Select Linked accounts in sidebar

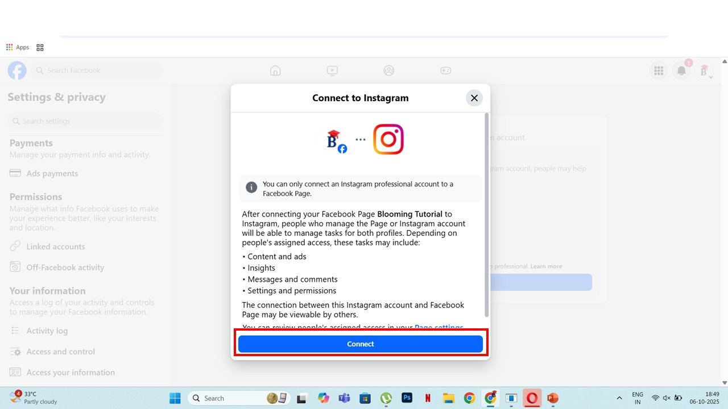click(x=55, y=247)
